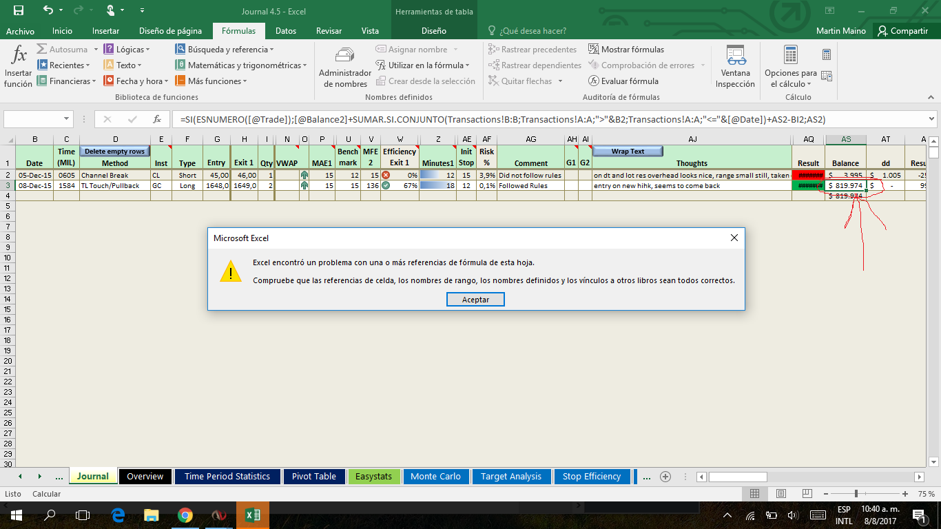Screen dimensions: 941x529
Task: Click the enter checkmark in formula bar
Action: (x=133, y=119)
